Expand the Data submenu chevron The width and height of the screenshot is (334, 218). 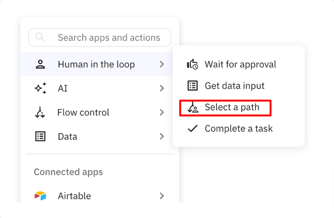pos(162,137)
